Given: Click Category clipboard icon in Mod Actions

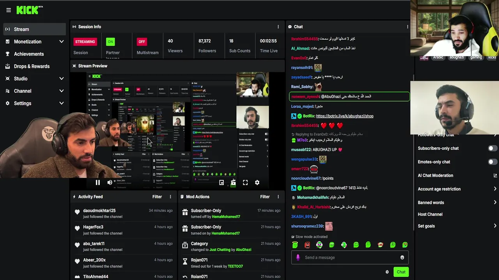Looking at the screenshot, I should 185,245.
